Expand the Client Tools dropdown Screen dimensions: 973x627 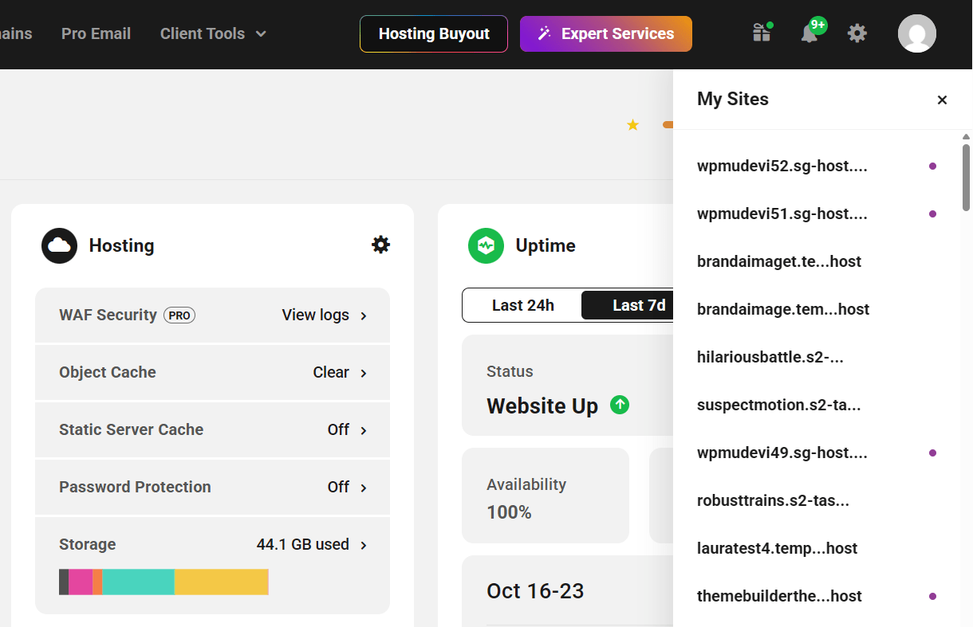click(x=213, y=33)
